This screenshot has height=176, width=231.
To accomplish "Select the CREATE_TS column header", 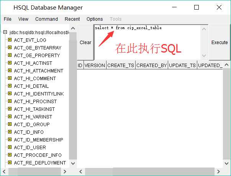I will pos(121,65).
